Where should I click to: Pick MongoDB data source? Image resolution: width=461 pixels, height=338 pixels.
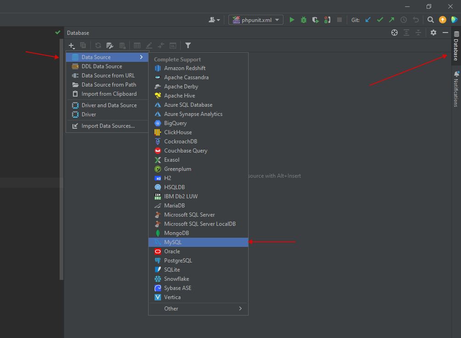pyautogui.click(x=199, y=233)
